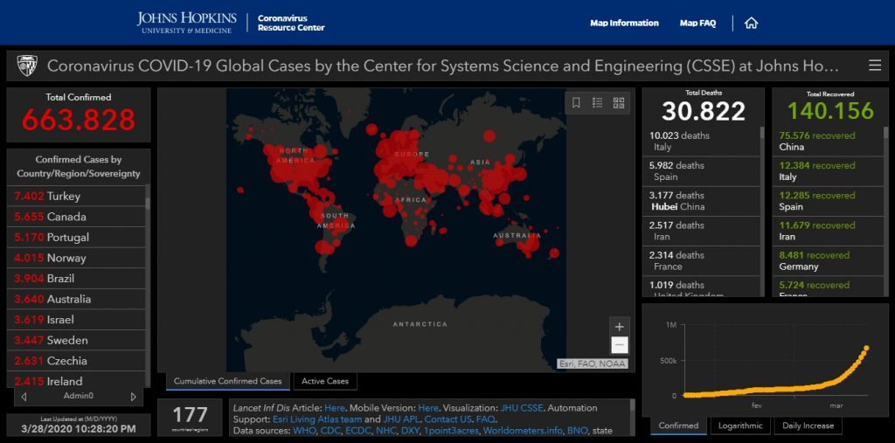Show the map legend list icon
This screenshot has height=443, width=895.
point(598,102)
